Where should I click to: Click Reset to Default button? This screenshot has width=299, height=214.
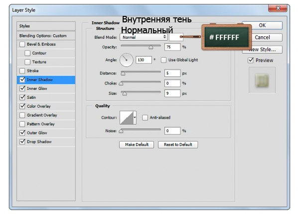[x=178, y=144]
